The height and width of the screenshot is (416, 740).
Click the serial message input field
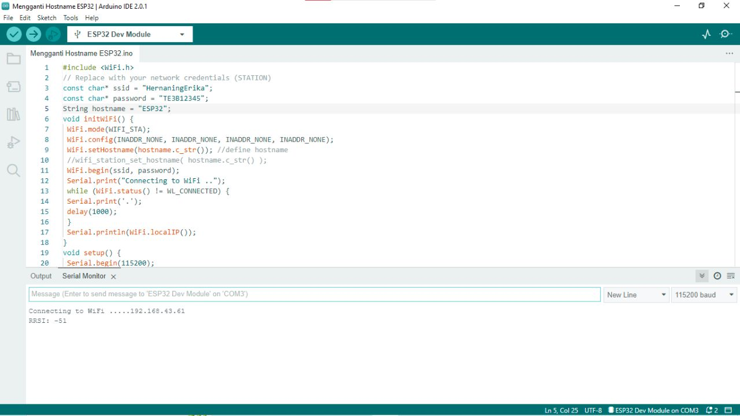[314, 294]
